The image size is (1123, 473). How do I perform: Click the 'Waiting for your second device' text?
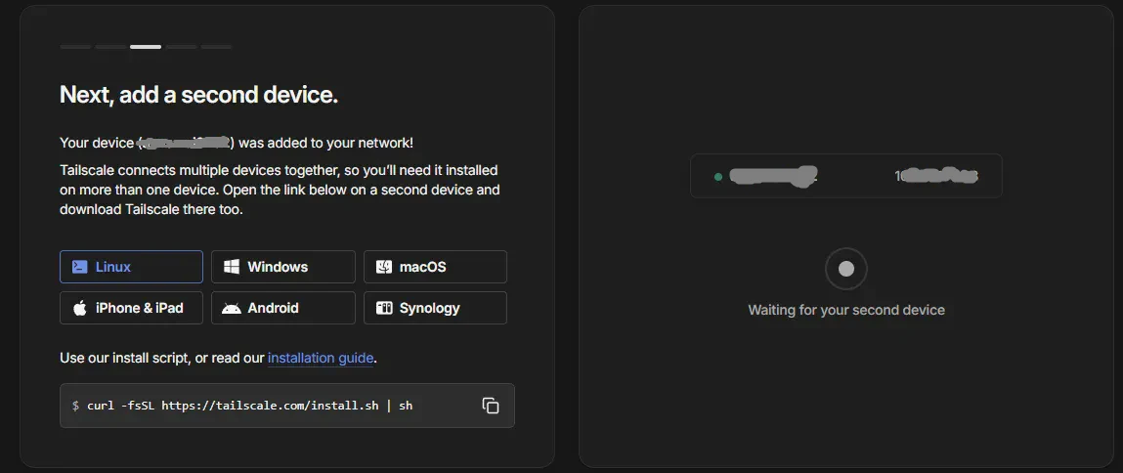point(846,311)
